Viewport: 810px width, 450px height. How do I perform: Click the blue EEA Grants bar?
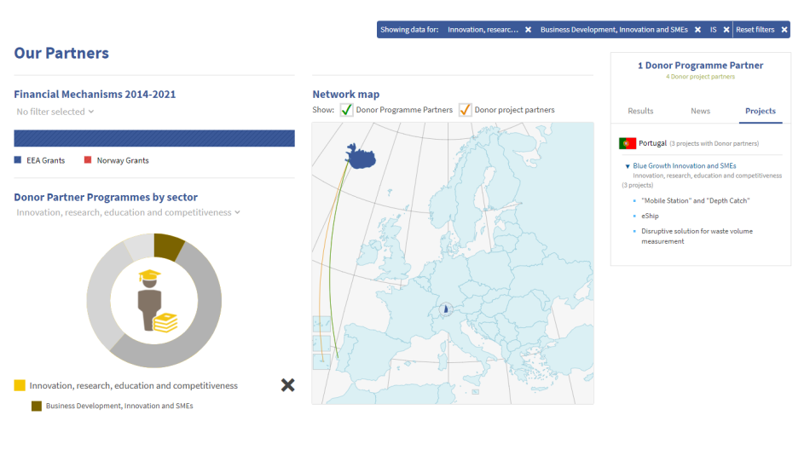click(154, 138)
